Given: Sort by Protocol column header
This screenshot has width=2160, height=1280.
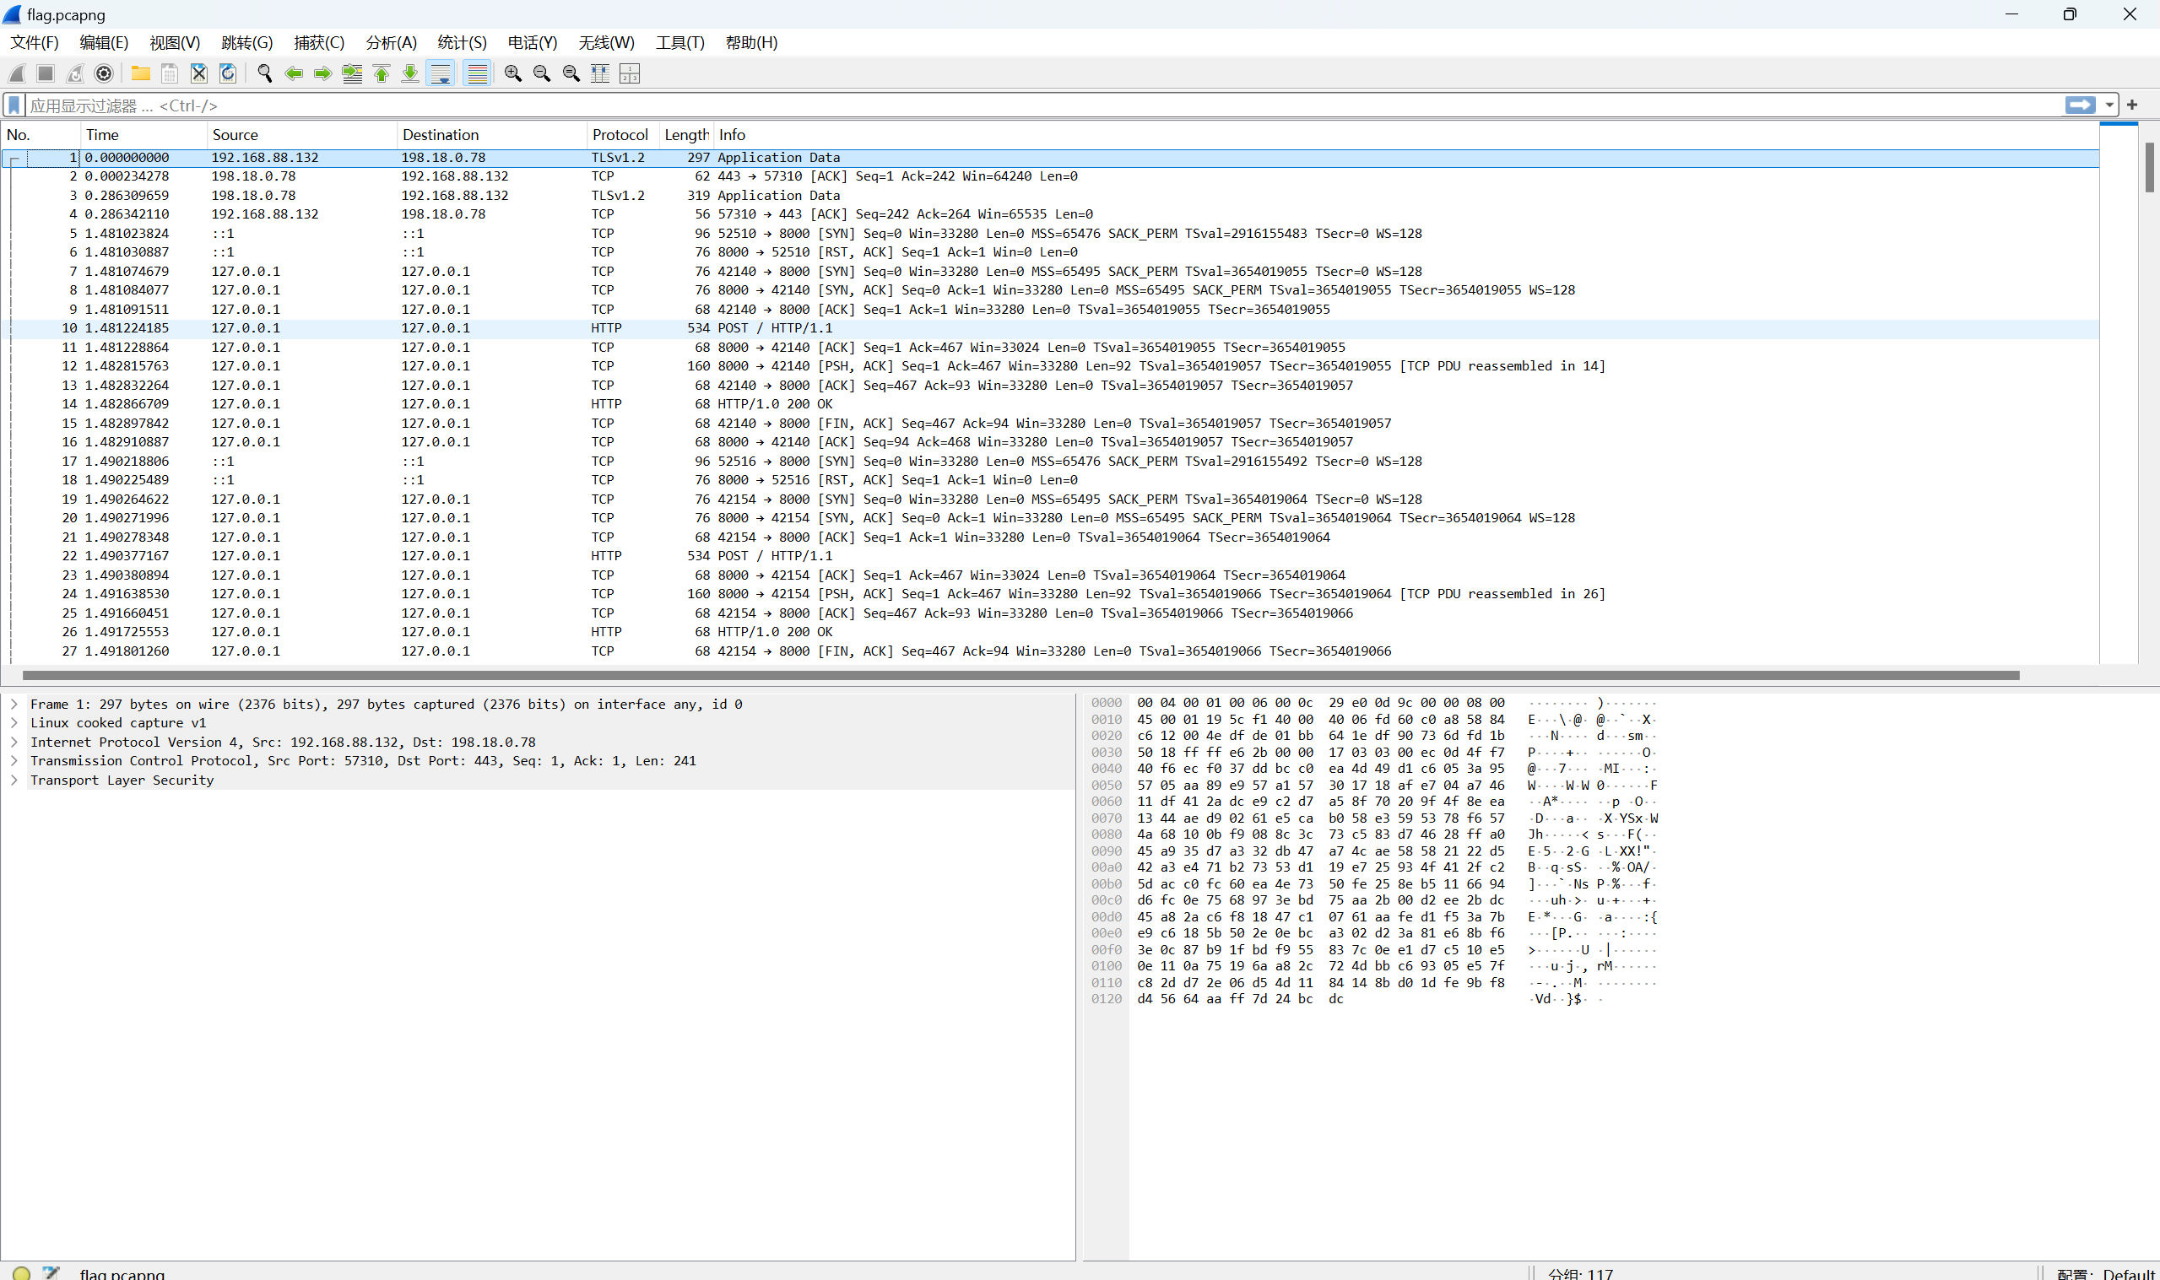Looking at the screenshot, I should [624, 134].
